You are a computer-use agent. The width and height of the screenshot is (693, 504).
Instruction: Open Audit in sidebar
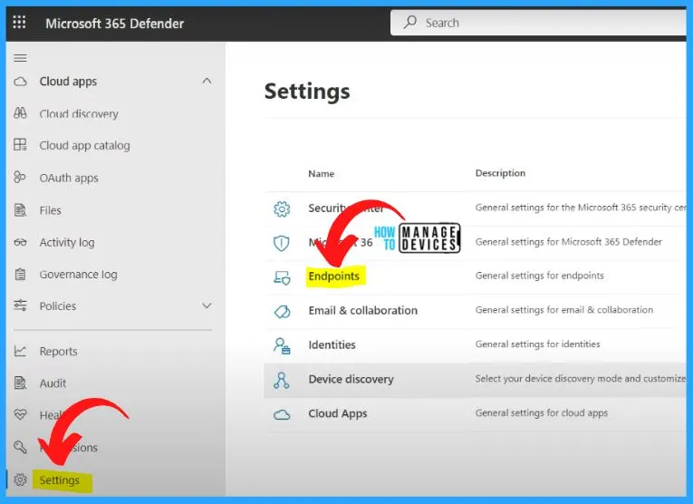(53, 383)
